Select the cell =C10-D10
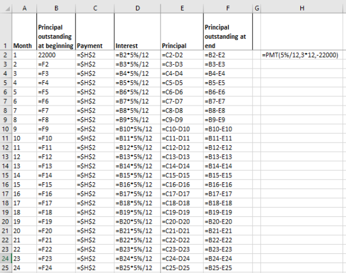The height and width of the screenshot is (273, 346). pos(182,129)
